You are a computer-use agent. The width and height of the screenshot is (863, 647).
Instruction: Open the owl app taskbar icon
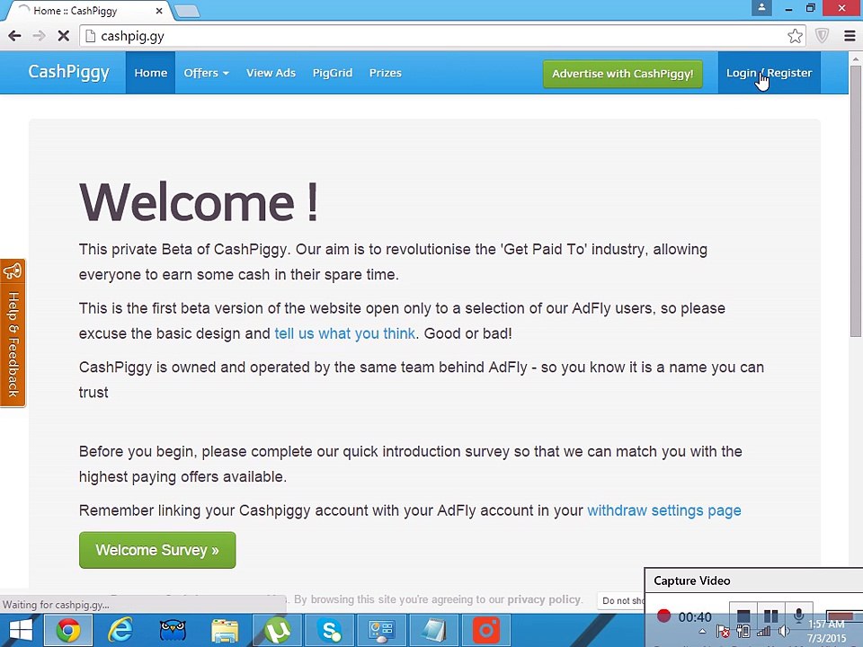(173, 631)
